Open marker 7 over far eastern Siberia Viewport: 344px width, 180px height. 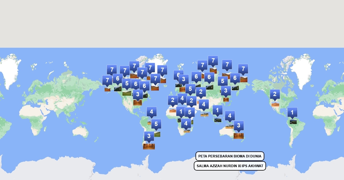point(243,69)
